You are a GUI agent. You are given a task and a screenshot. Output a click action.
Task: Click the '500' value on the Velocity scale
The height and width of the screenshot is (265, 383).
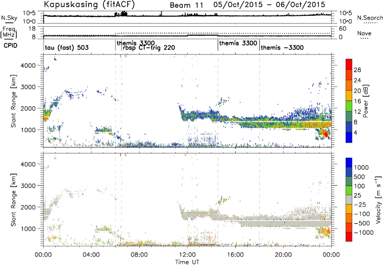pyautogui.click(x=360, y=177)
